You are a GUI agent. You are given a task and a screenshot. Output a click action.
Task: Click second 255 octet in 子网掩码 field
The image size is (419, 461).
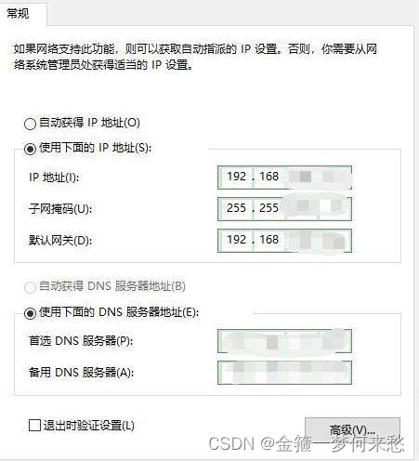tap(268, 208)
